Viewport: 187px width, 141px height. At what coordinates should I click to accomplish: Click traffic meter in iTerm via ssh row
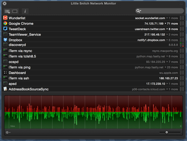coord(182,78)
